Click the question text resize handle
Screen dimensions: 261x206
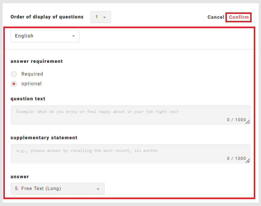[248, 122]
